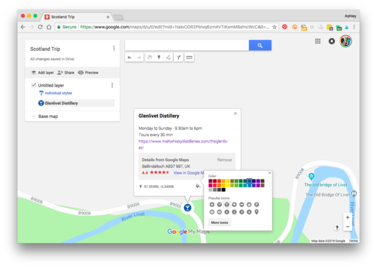The image size is (377, 268).
Task: Pick the bright yellow color swatch
Action: (228, 185)
